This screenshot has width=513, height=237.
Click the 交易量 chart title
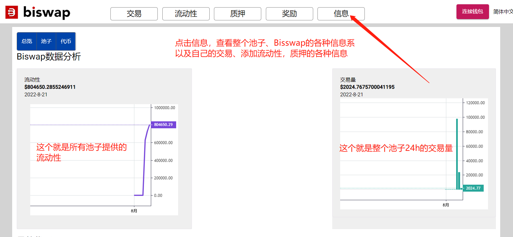pos(348,80)
